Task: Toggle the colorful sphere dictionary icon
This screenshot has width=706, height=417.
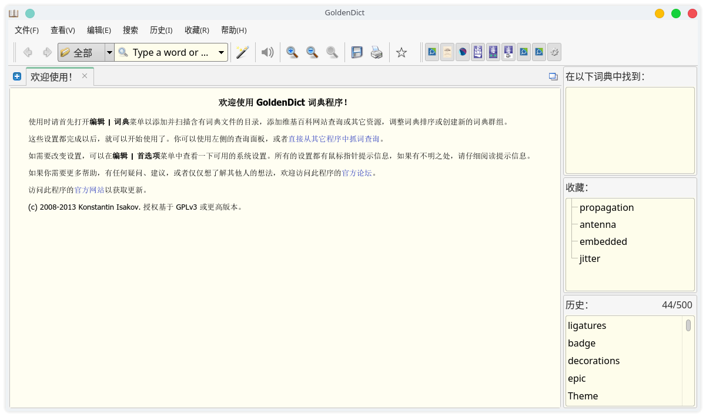Action: click(x=463, y=52)
